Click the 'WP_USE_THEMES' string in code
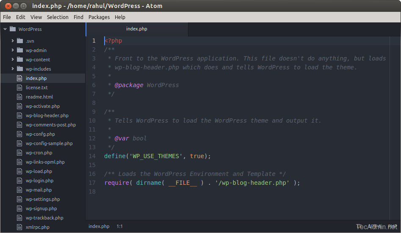 click(156, 156)
